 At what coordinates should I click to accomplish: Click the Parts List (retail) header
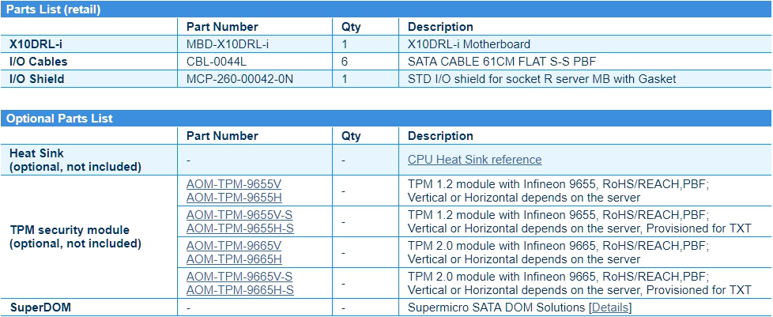point(53,9)
